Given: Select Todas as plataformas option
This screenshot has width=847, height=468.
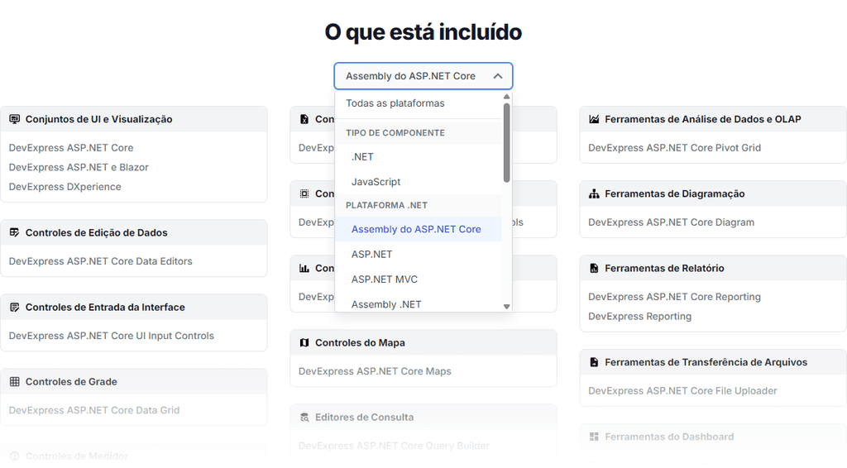Looking at the screenshot, I should [x=419, y=103].
